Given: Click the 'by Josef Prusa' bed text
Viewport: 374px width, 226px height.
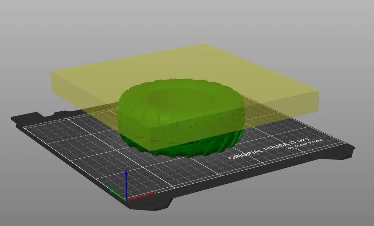Looking at the screenshot, I should tap(305, 144).
